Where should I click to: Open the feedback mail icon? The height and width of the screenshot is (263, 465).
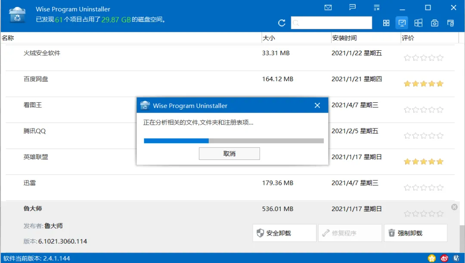[328, 8]
